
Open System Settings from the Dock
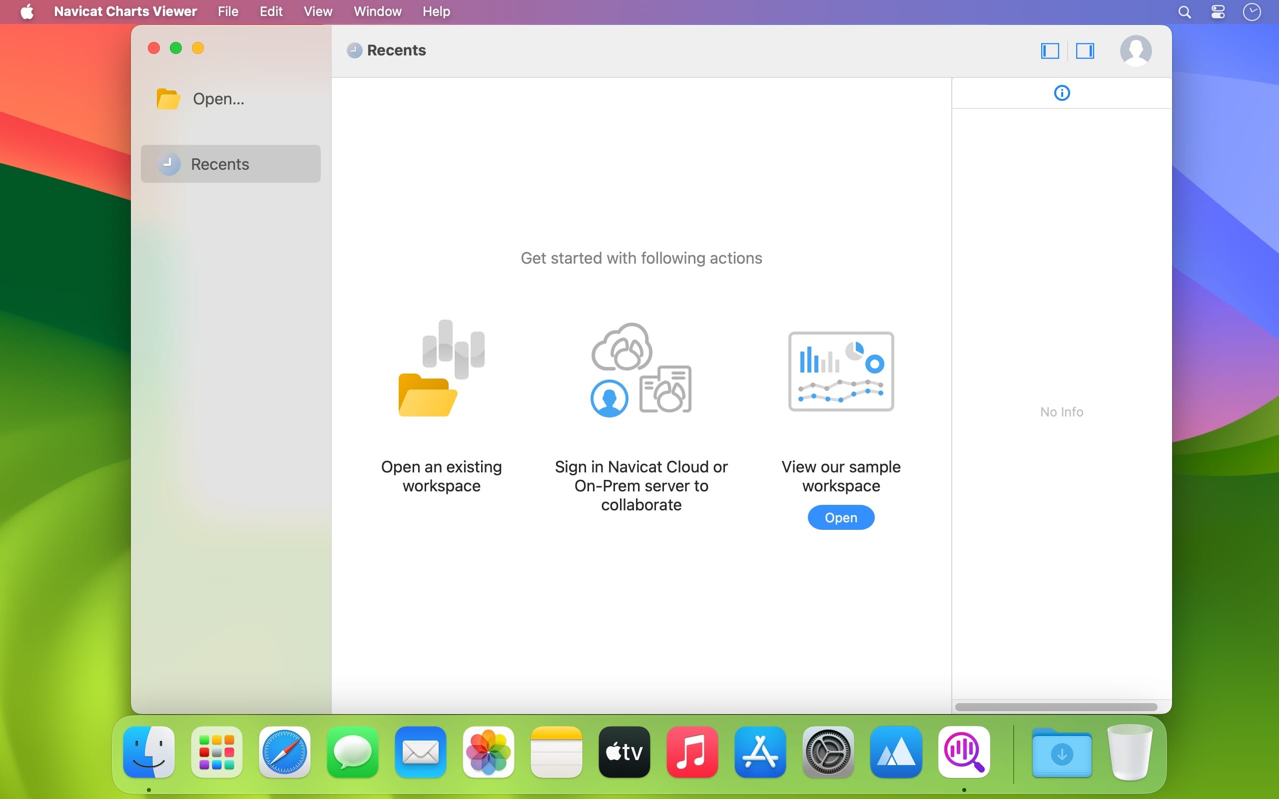[828, 752]
